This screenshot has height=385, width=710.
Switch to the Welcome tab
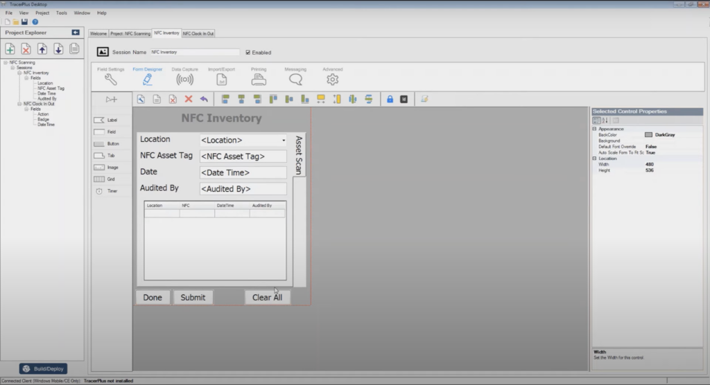(x=98, y=33)
